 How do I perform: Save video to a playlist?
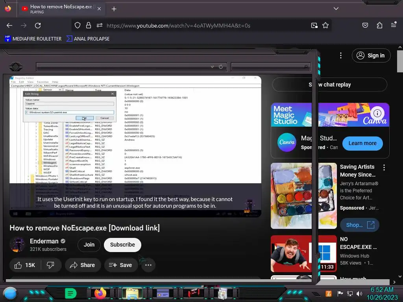click(x=121, y=265)
